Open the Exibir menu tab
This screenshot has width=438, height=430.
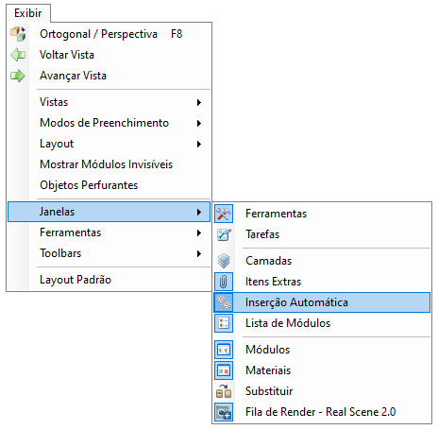click(x=28, y=13)
